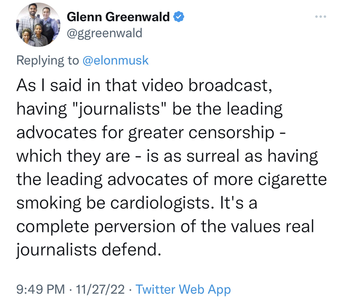
Task: Open the tweet's three-dot more options menu
Action: pyautogui.click(x=321, y=16)
